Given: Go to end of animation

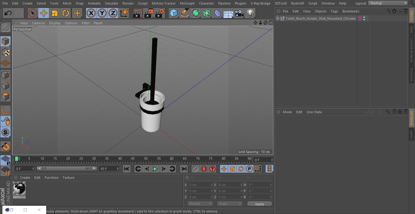Looking at the screenshot, I should [184, 169].
